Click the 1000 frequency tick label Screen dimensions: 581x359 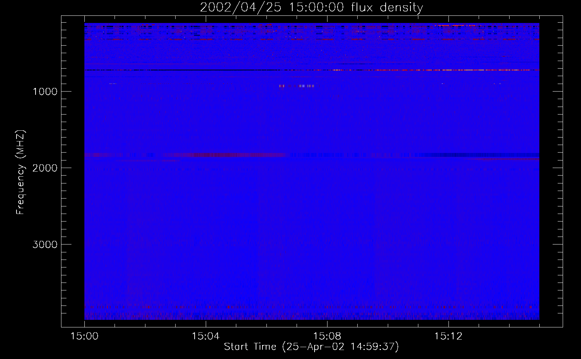(x=45, y=92)
